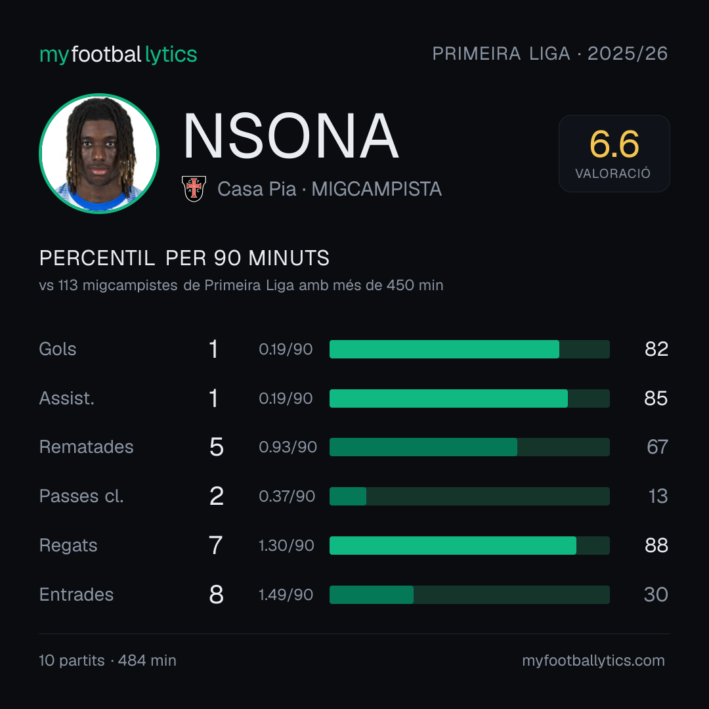Open Nsona's player portrait photo
Image resolution: width=709 pixels, height=709 pixels.
[x=99, y=154]
